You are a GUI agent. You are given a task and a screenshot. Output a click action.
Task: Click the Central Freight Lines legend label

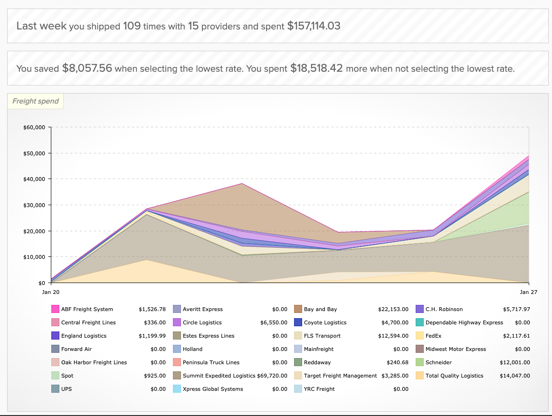pyautogui.click(x=88, y=322)
